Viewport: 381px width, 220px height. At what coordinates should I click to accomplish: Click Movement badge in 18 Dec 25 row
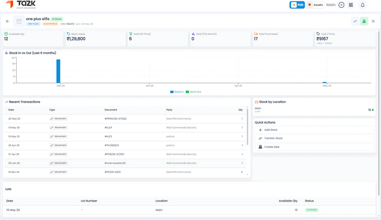[58, 172]
